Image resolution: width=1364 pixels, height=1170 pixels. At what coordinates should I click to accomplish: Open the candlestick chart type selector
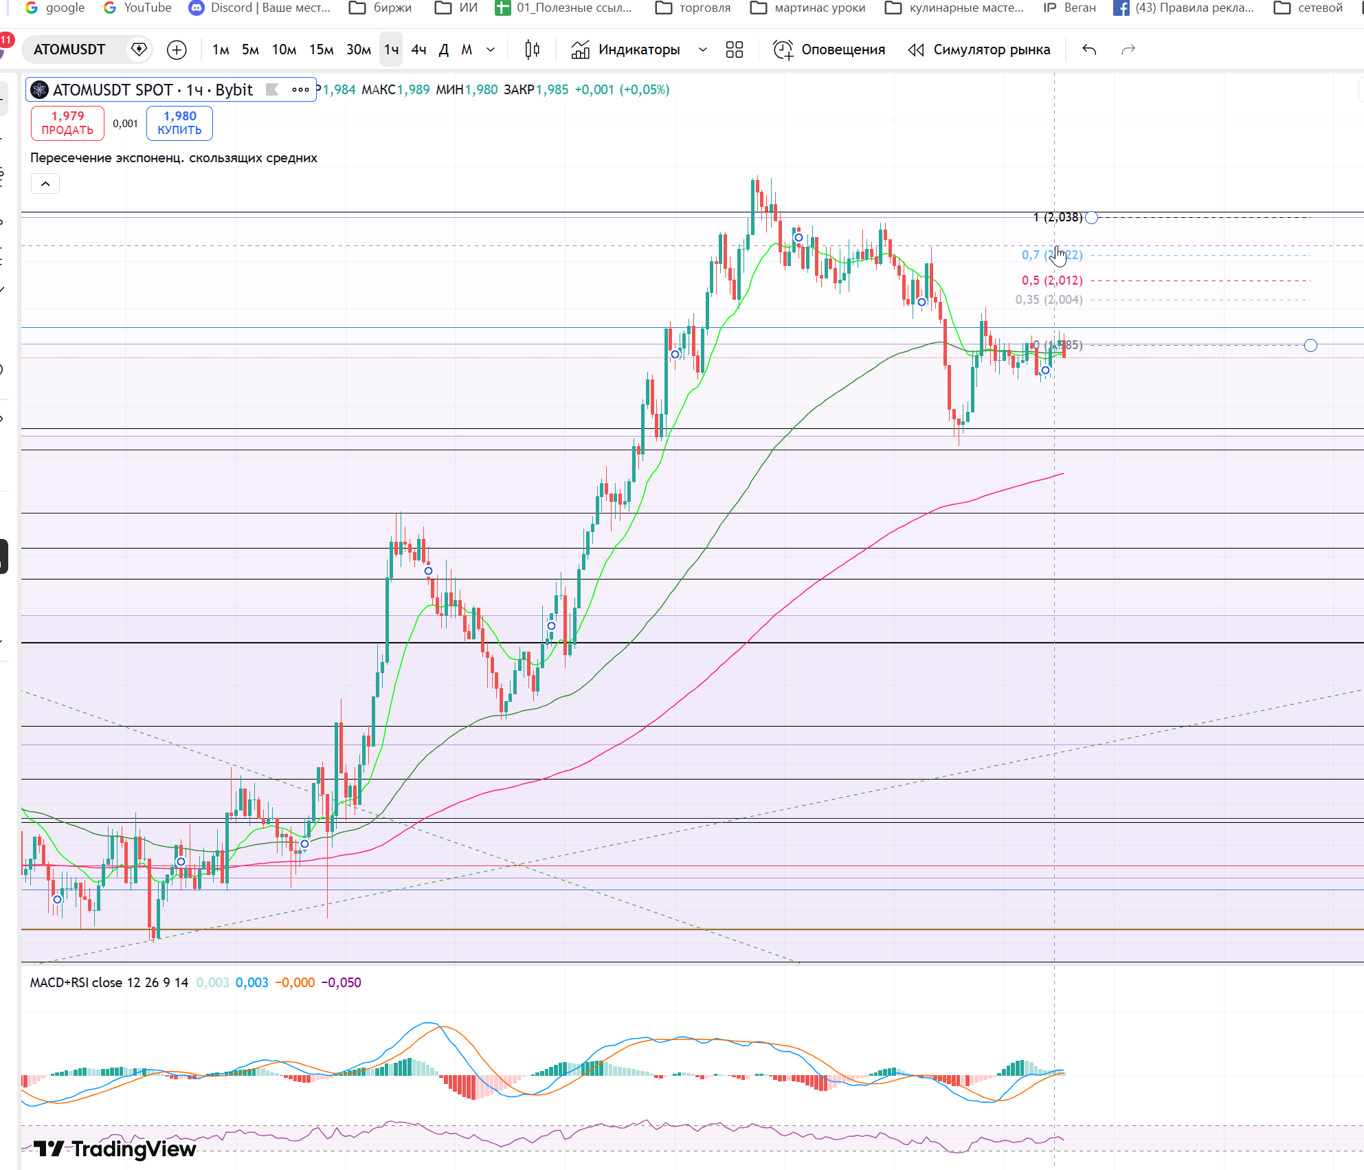tap(532, 49)
